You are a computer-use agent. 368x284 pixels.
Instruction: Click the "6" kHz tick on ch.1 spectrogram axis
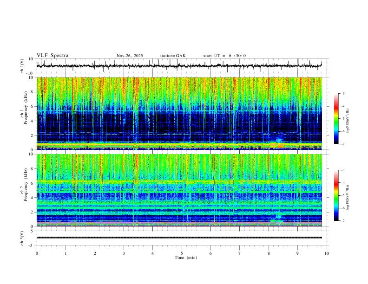click(32, 106)
